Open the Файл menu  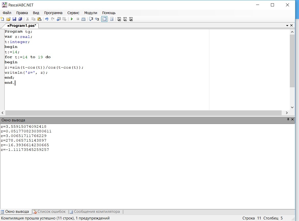point(7,13)
